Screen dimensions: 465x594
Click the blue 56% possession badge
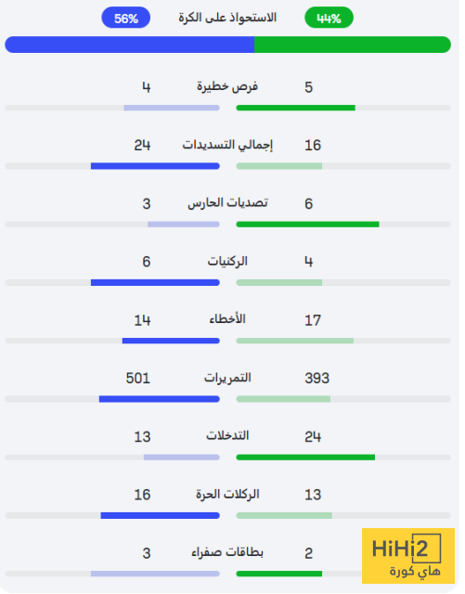127,18
